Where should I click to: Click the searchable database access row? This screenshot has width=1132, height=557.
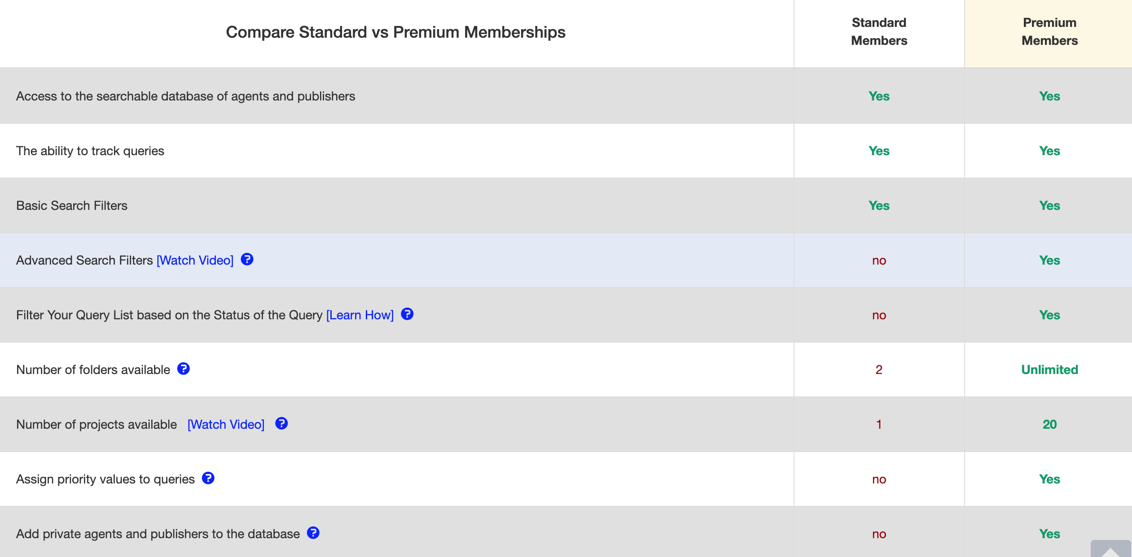pyautogui.click(x=186, y=96)
